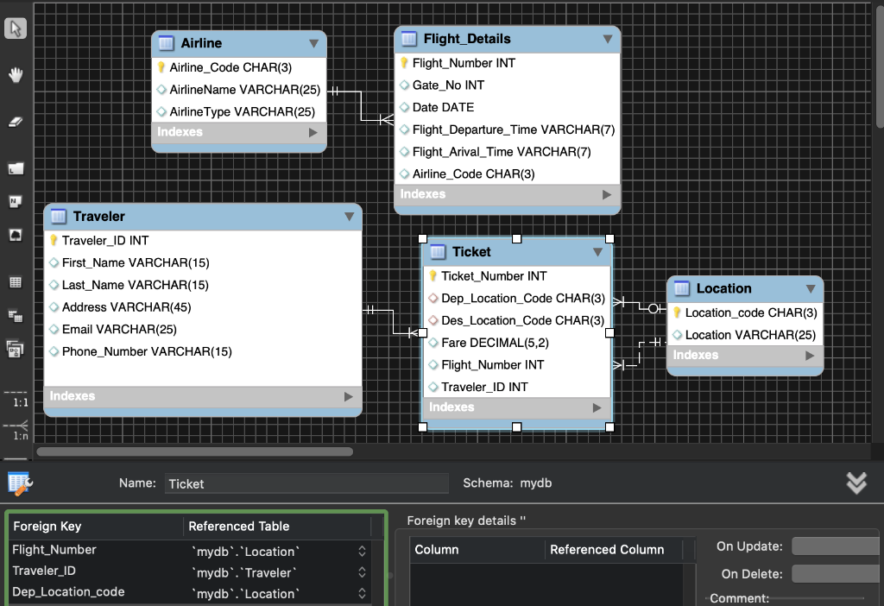Select the 1:n relationship tool
The image size is (884, 606).
point(16,430)
